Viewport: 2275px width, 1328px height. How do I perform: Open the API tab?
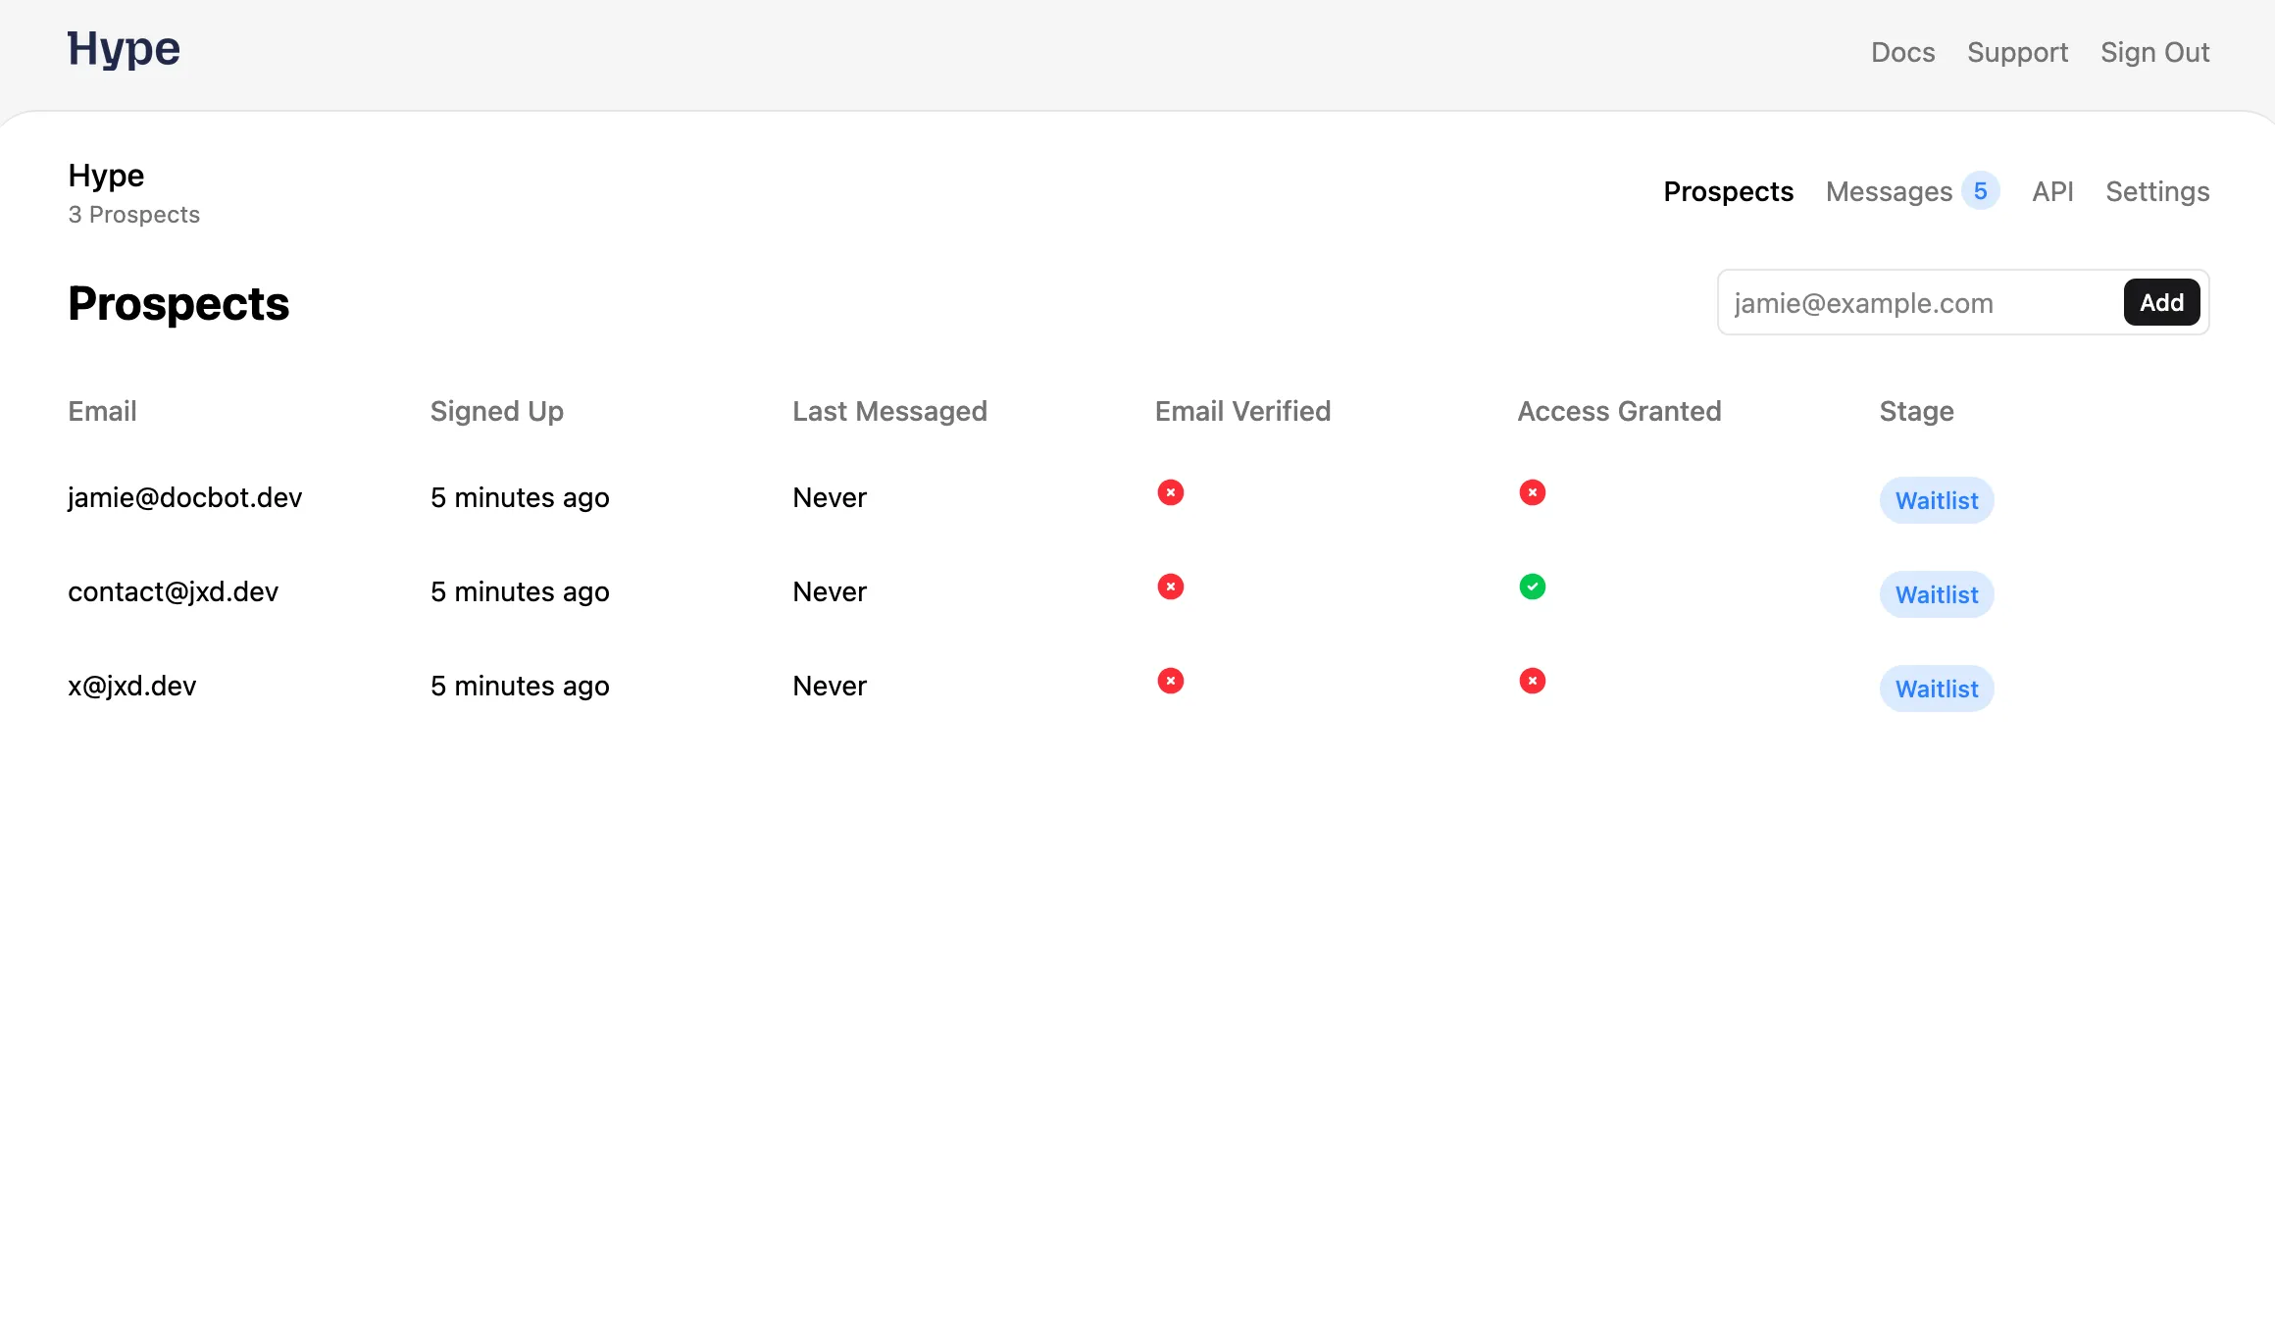tap(2051, 191)
